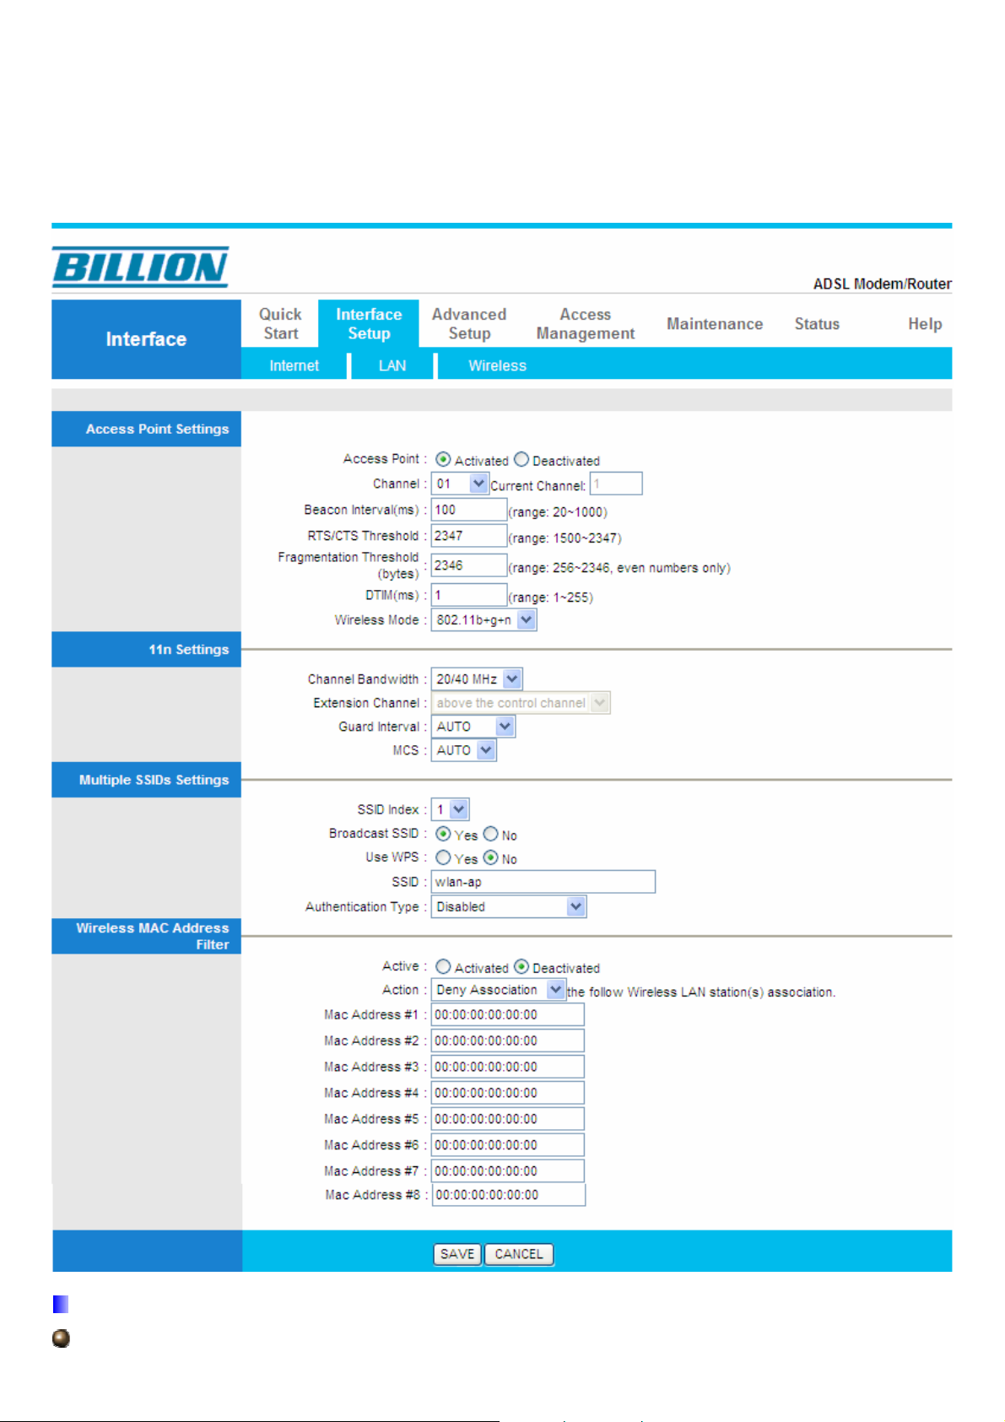Open the Channel dropdown
This screenshot has width=1005, height=1422.
pyautogui.click(x=460, y=484)
